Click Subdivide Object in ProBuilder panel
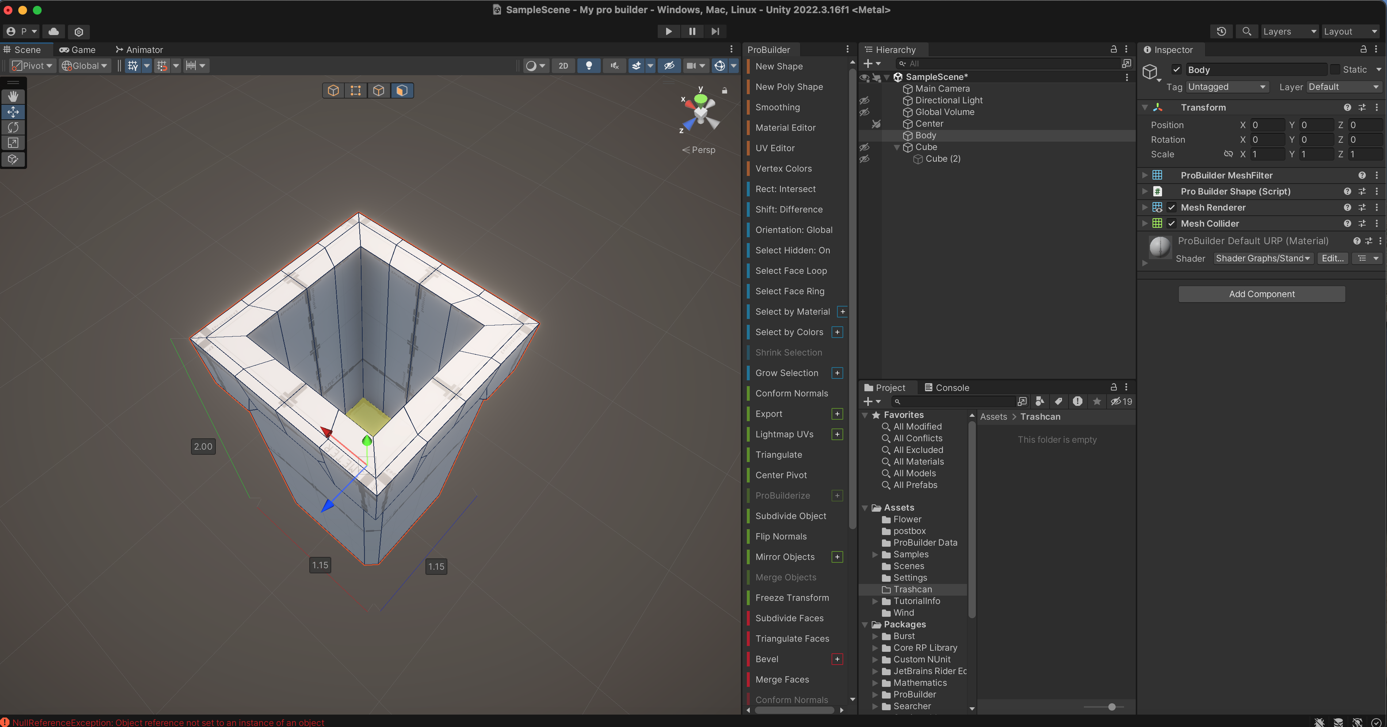The width and height of the screenshot is (1387, 727). 790,516
